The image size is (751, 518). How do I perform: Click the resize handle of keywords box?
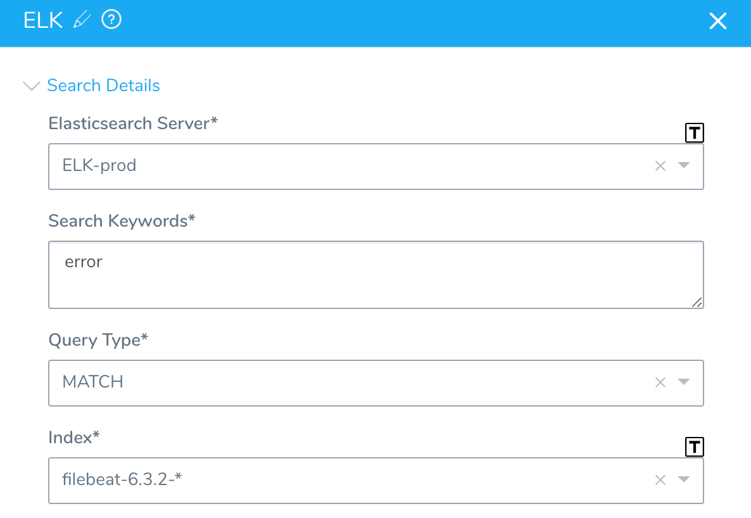point(697,302)
